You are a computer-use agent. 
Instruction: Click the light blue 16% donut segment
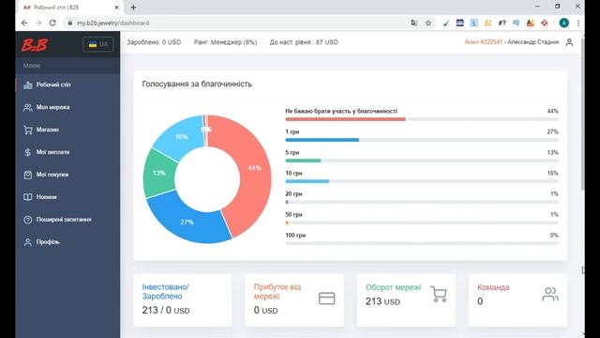coord(181,137)
